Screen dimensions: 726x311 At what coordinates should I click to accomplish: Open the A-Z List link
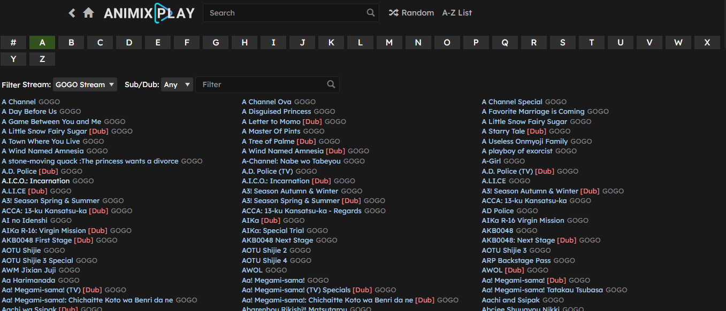coord(457,13)
